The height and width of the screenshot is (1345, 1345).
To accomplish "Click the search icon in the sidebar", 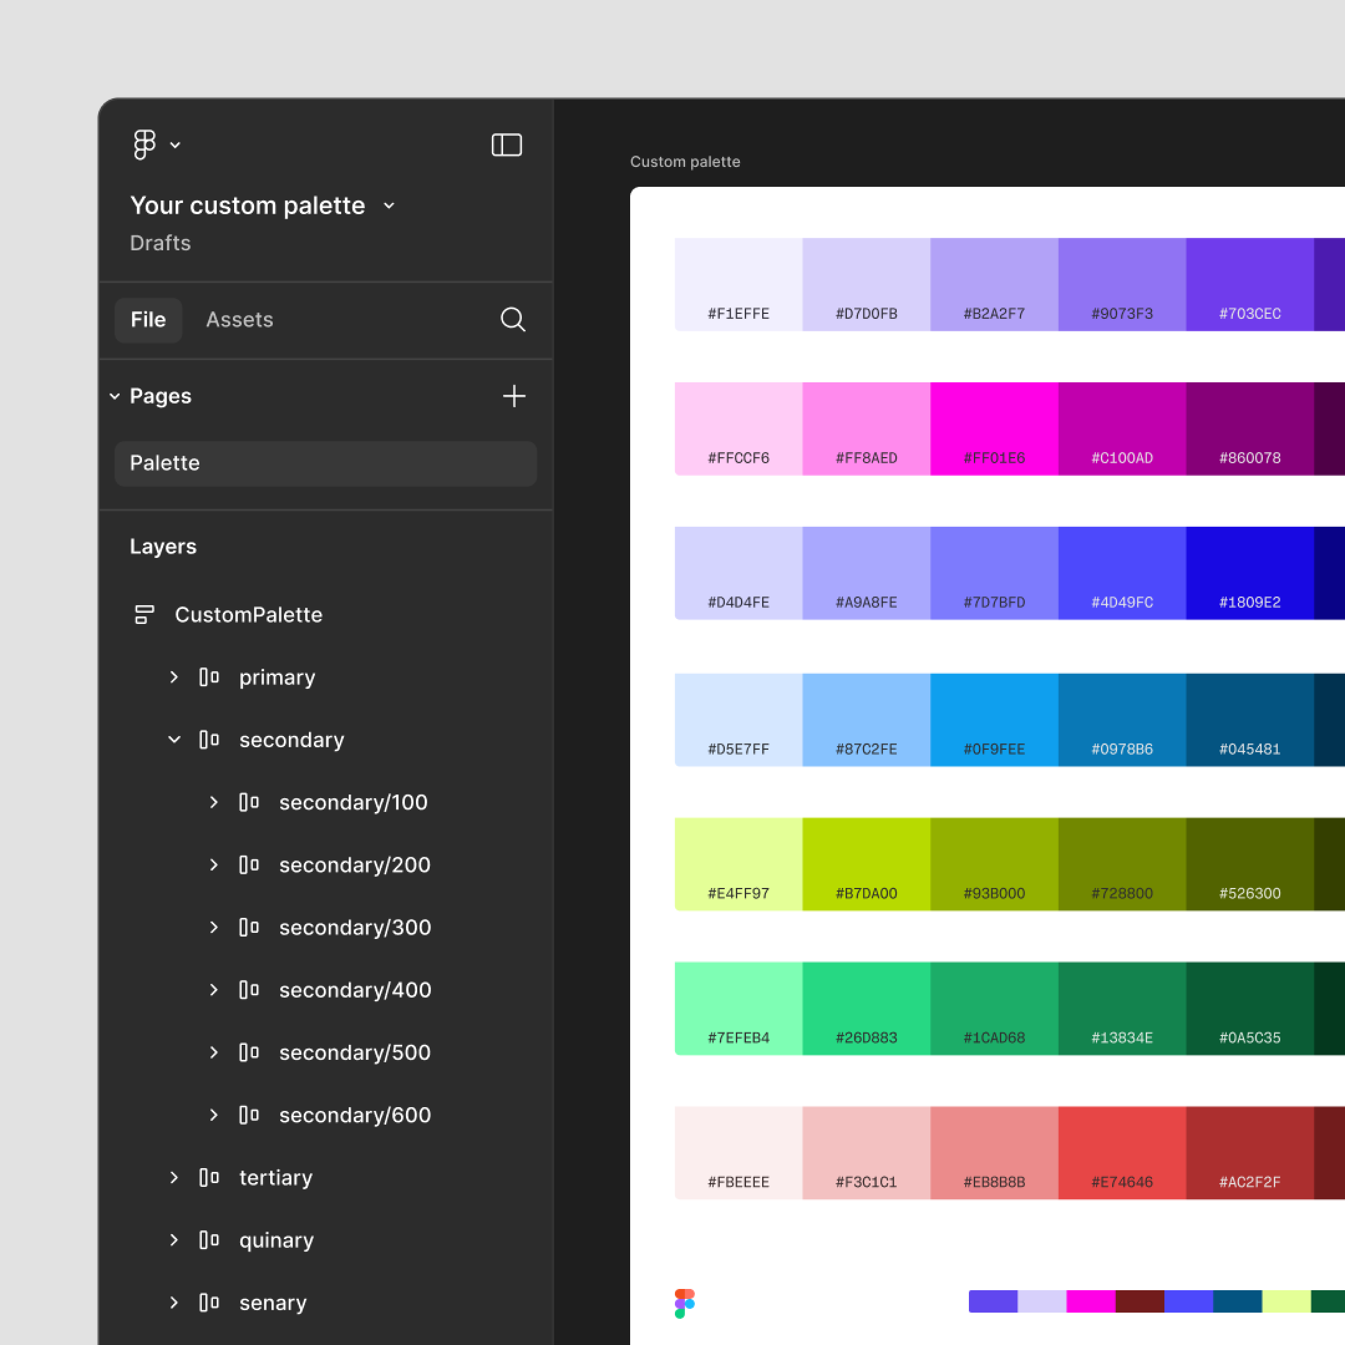I will coord(513,319).
